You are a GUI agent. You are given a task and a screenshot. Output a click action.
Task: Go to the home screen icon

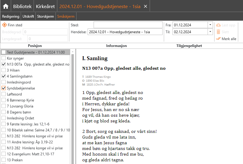coord(6,6)
